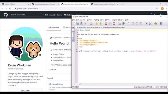Open Find dialog via magnifier icon
This screenshot has height=94, width=168.
click(119, 23)
